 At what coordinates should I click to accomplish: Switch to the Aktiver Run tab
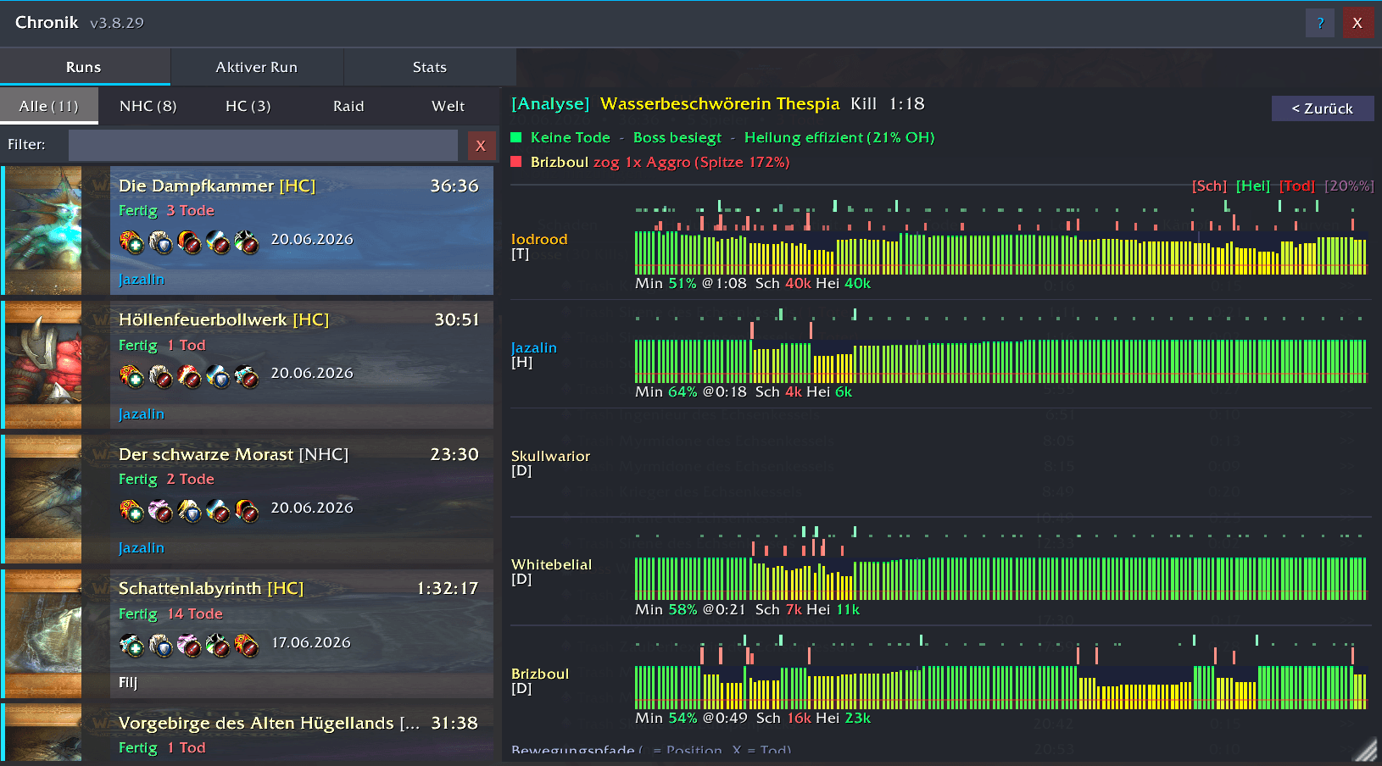pos(257,67)
